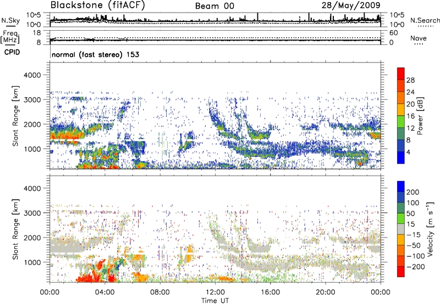Screen dimensions: 440x304
Task: Click the "Velocity [m s-1]" colorbar label
Action: [x=431, y=229]
